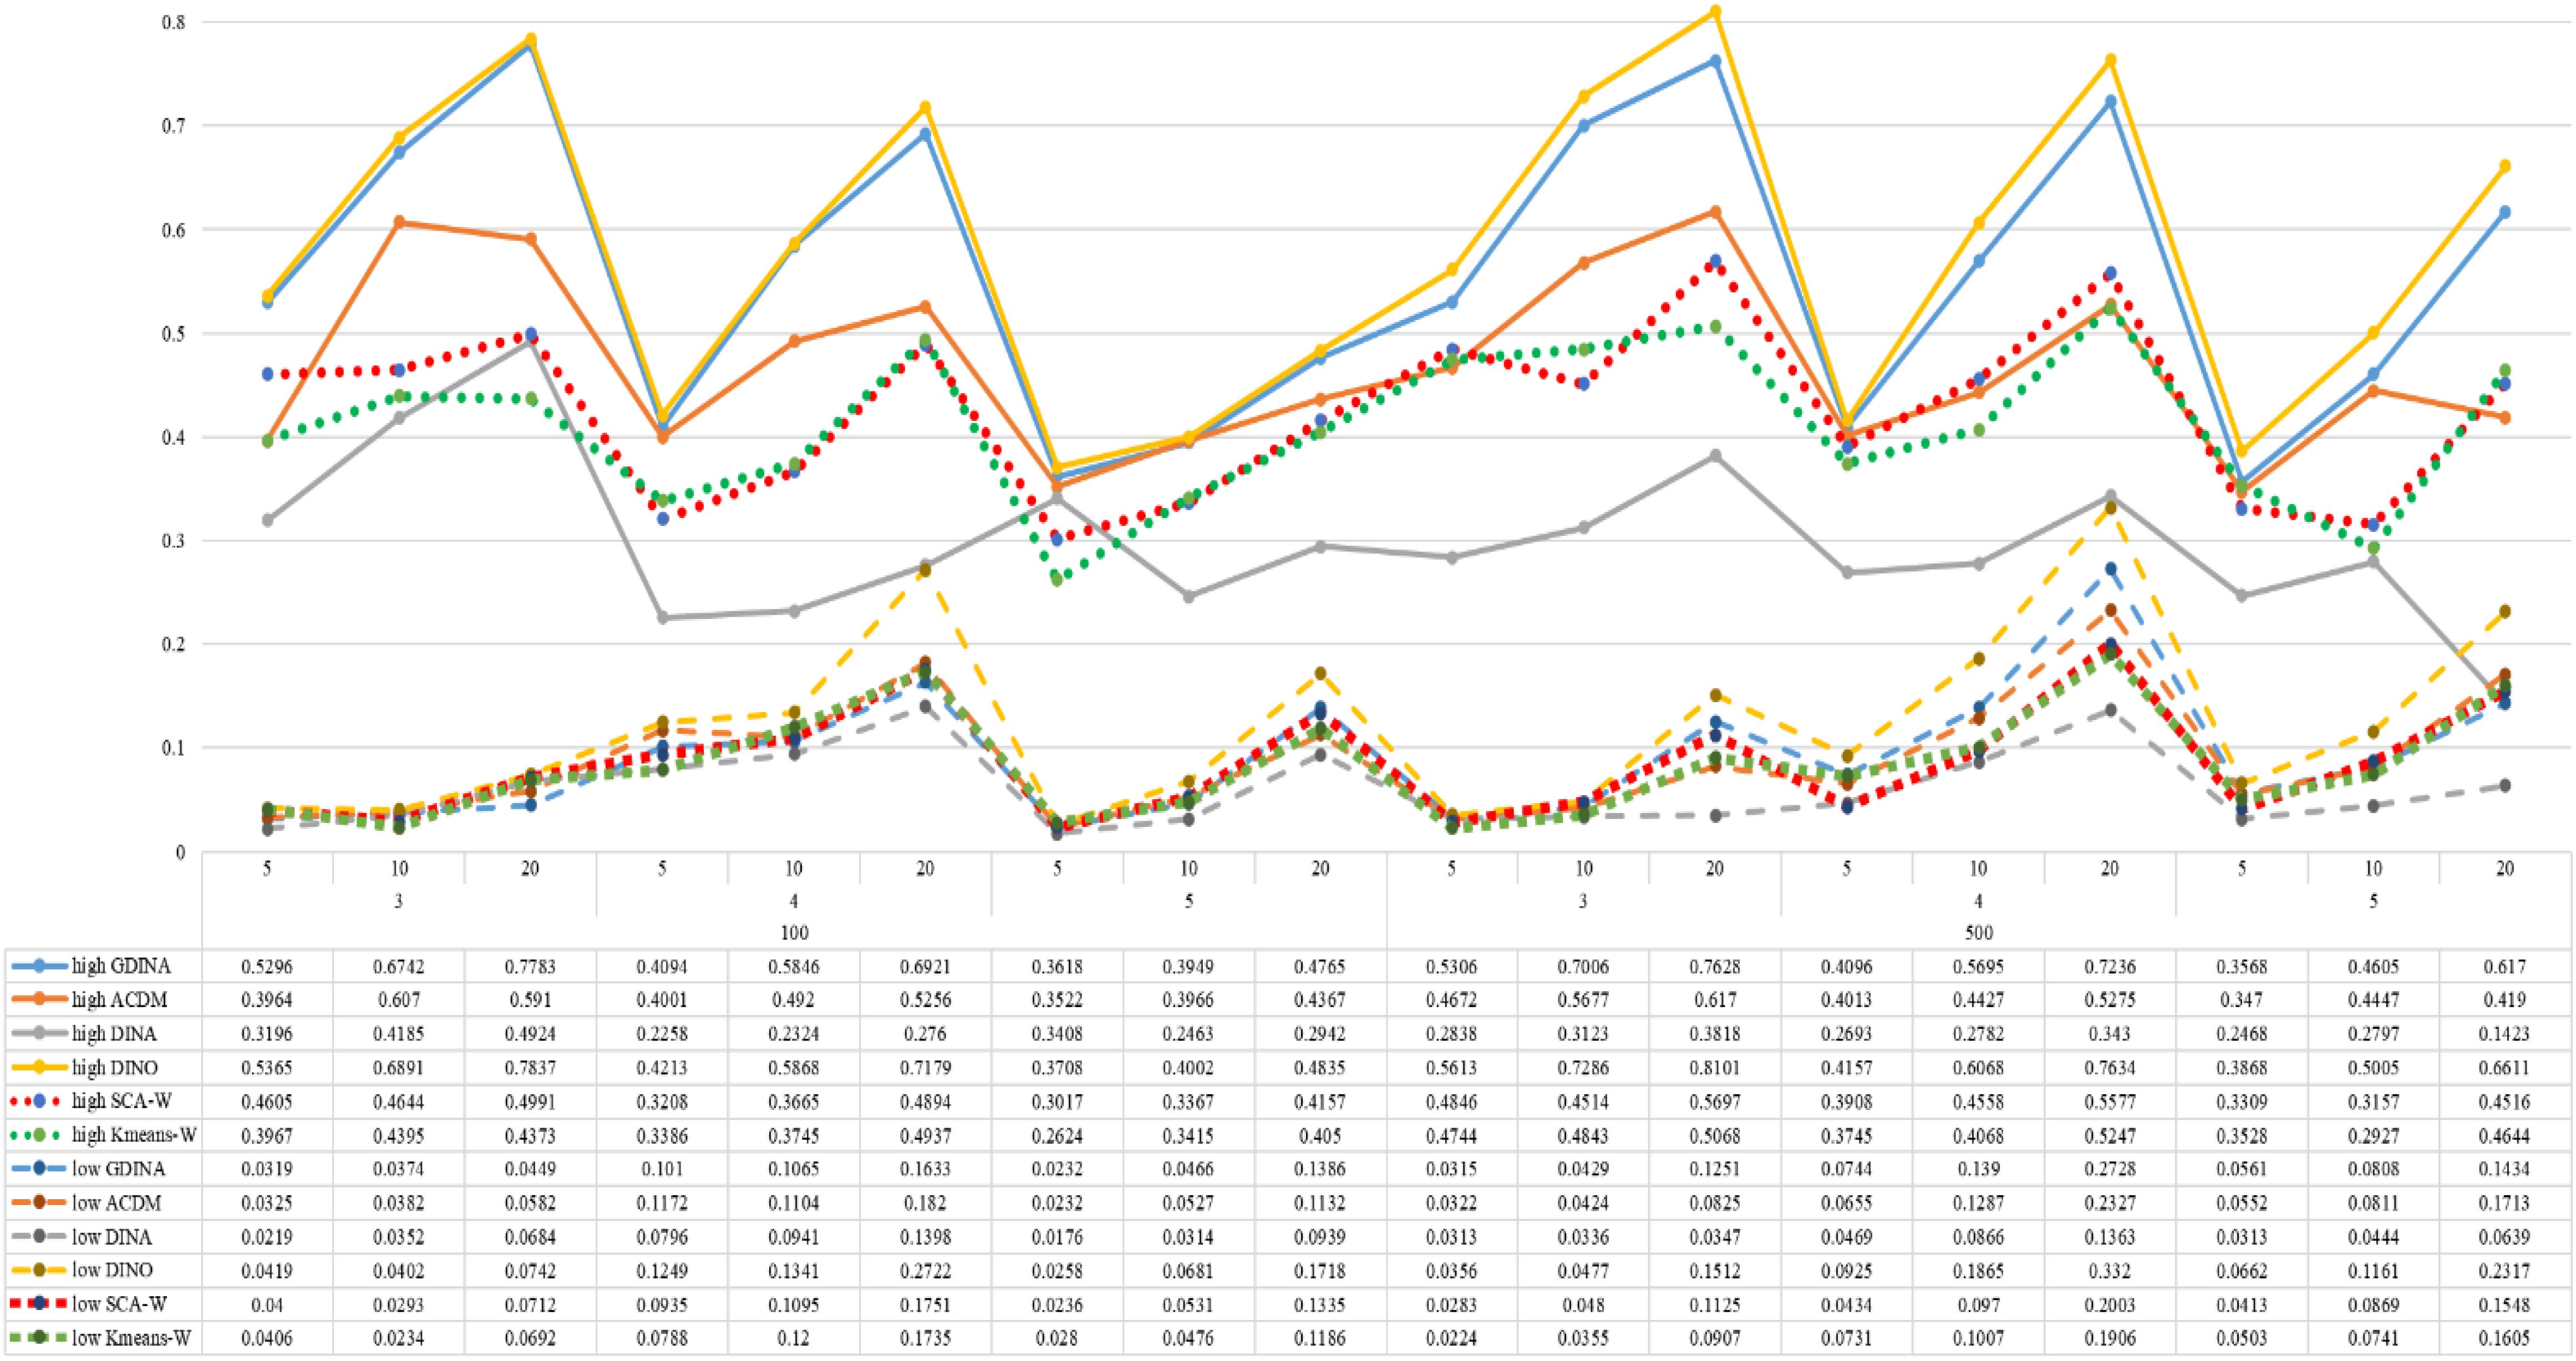Click the cell value 0.4605 in high SCA-W row
The image size is (2576, 1361).
267,1102
